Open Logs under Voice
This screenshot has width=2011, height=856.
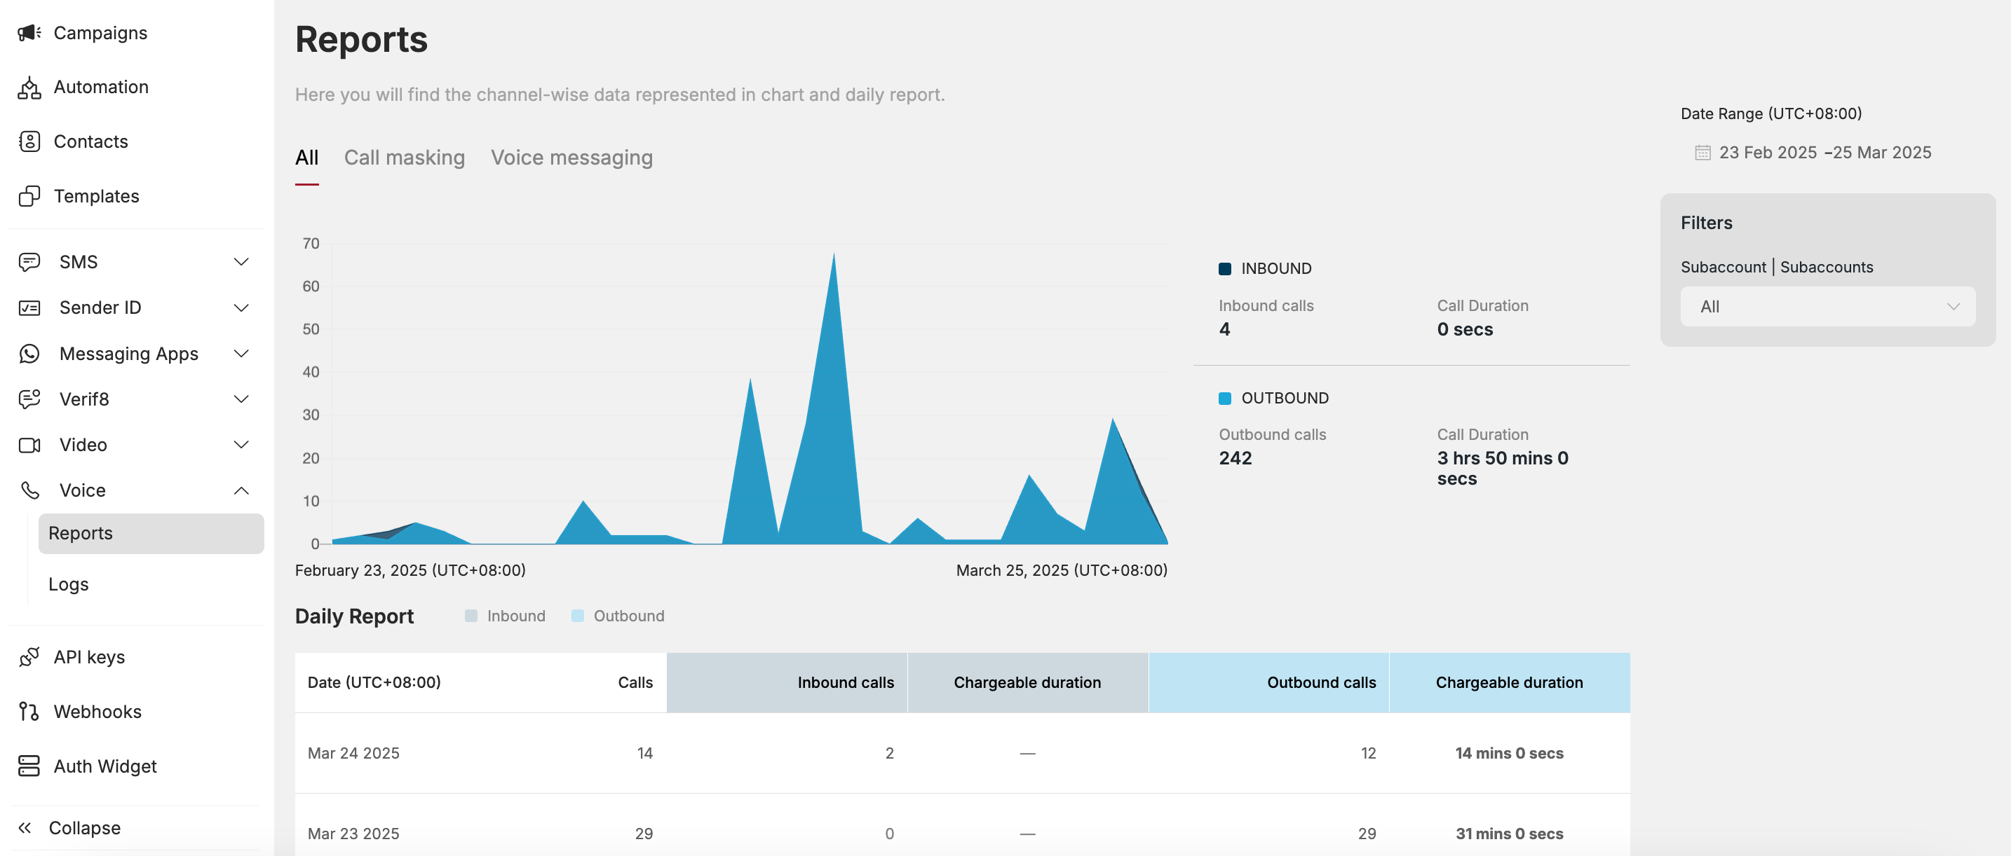(x=69, y=584)
